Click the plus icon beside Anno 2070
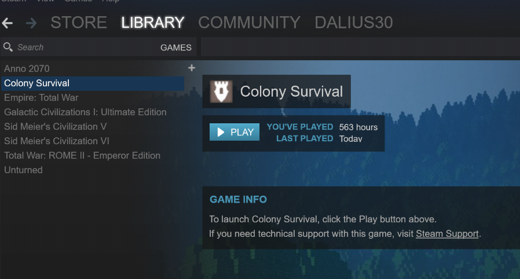Viewport: 520px width, 279px height. (191, 68)
